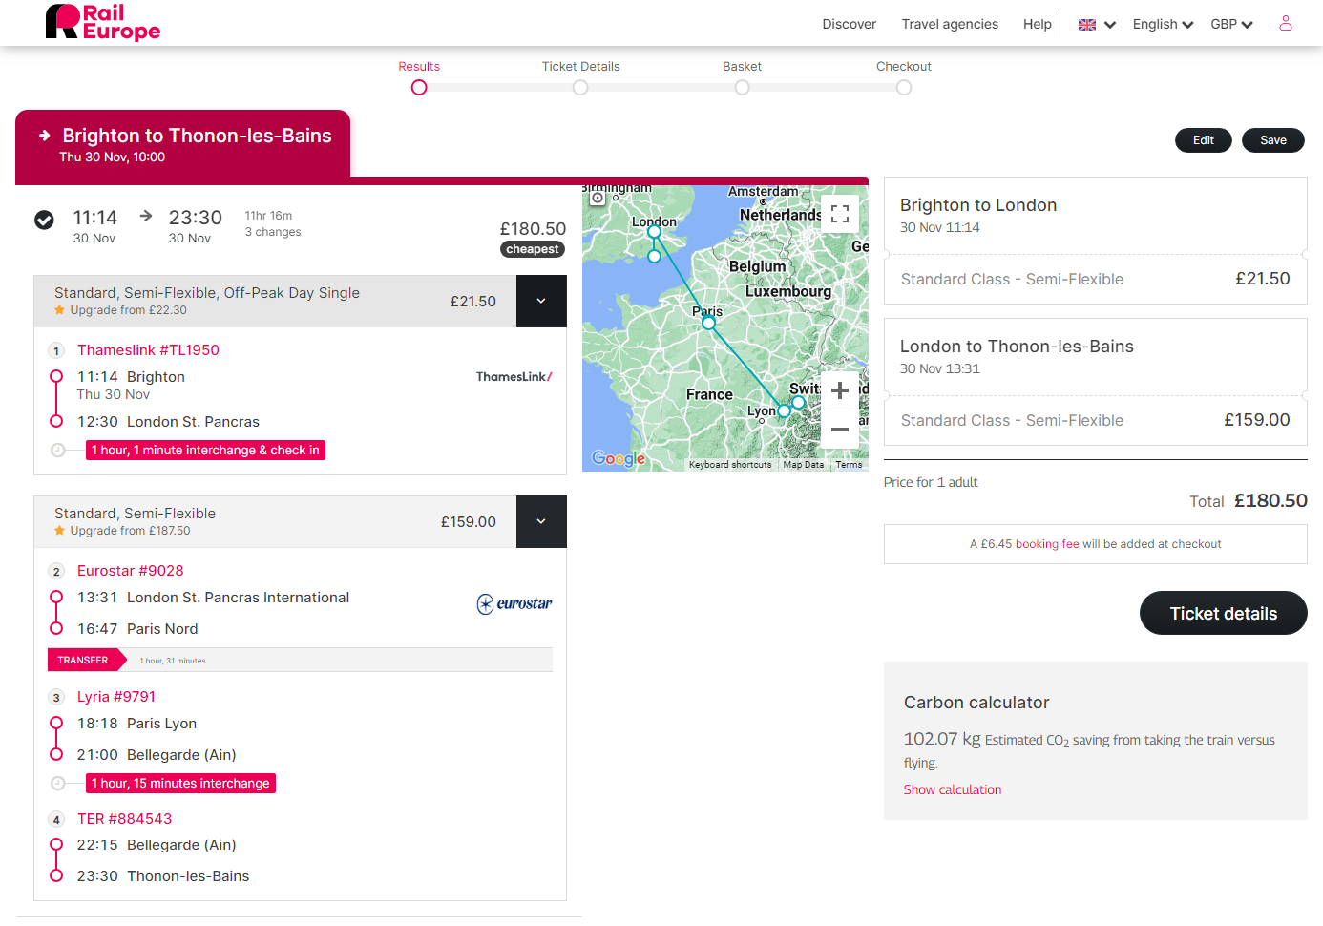
Task: Click the 11hr 16m duration text
Action: click(268, 216)
